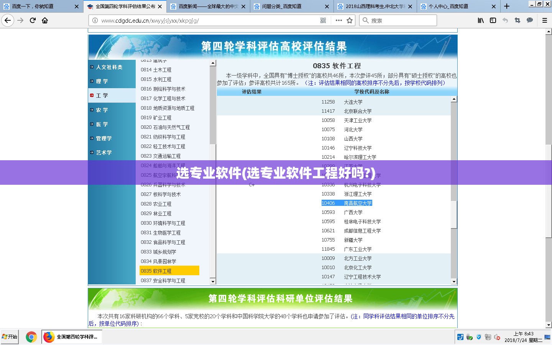Viewport: 552px width, 345px height.
Task: Click 桂林电子科技大学 row
Action: click(x=362, y=222)
